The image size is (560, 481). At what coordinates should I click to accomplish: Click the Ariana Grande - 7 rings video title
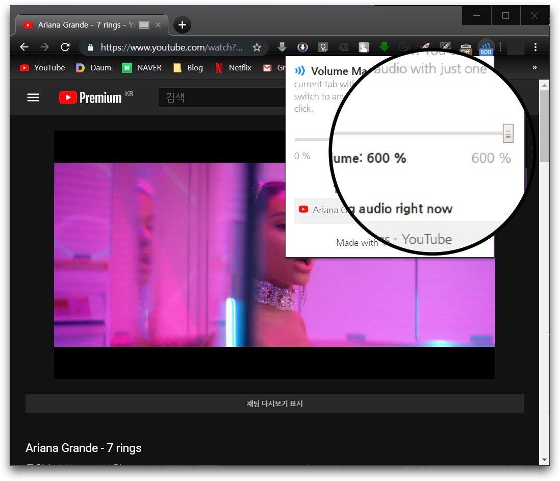coord(84,448)
